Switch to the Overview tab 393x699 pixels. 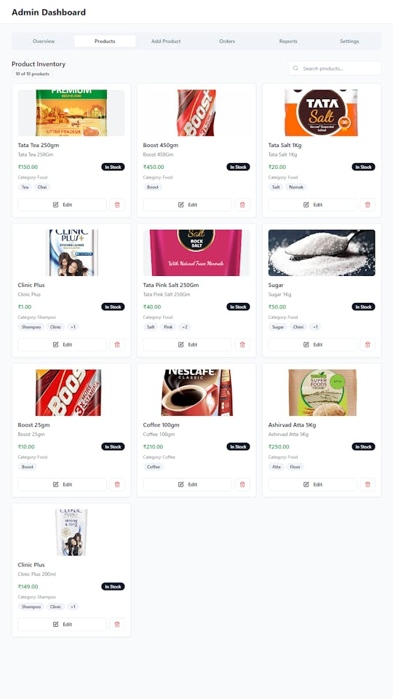pyautogui.click(x=44, y=41)
